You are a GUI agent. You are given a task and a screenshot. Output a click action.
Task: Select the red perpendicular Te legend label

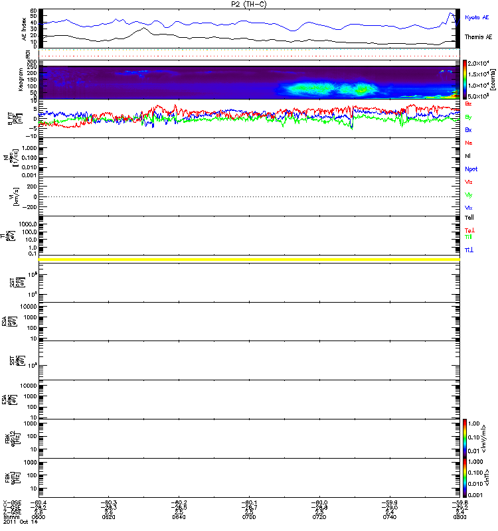pyautogui.click(x=469, y=230)
